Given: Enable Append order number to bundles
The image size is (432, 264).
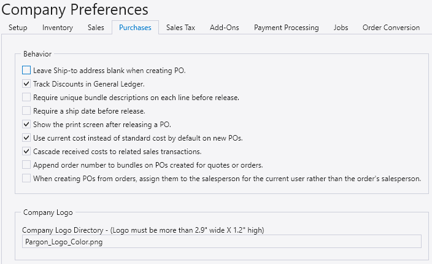Looking at the screenshot, I should pos(26,165).
